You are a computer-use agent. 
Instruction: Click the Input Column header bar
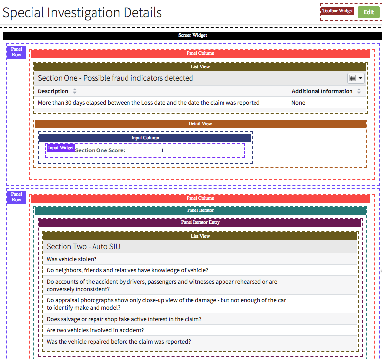coord(145,138)
